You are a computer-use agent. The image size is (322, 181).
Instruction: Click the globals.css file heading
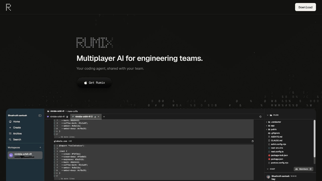click(60, 141)
